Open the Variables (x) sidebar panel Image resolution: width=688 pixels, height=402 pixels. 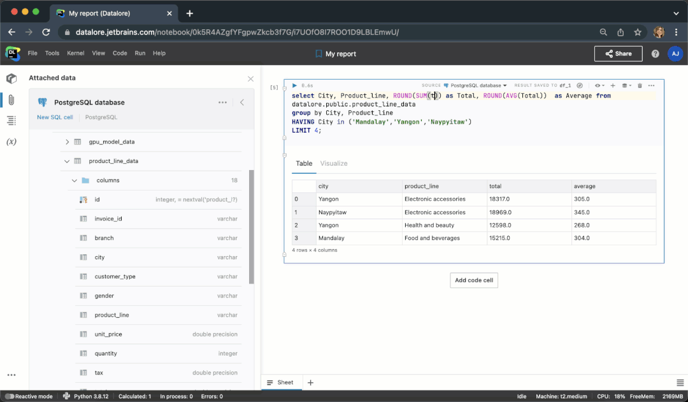click(11, 141)
